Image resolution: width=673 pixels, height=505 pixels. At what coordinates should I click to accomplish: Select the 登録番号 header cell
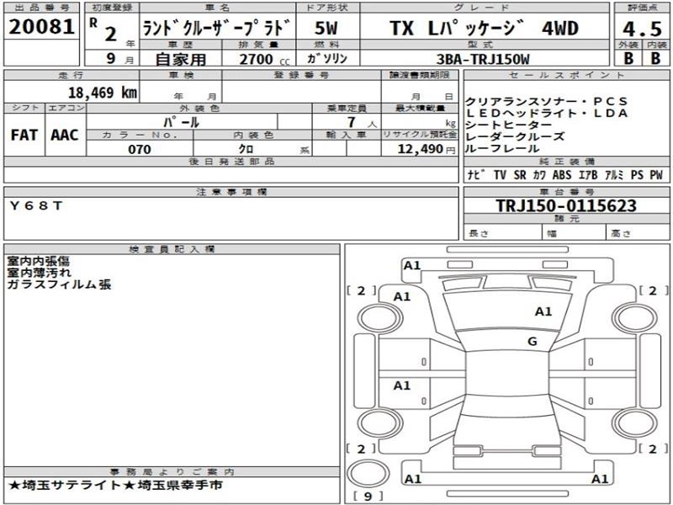pos(302,75)
